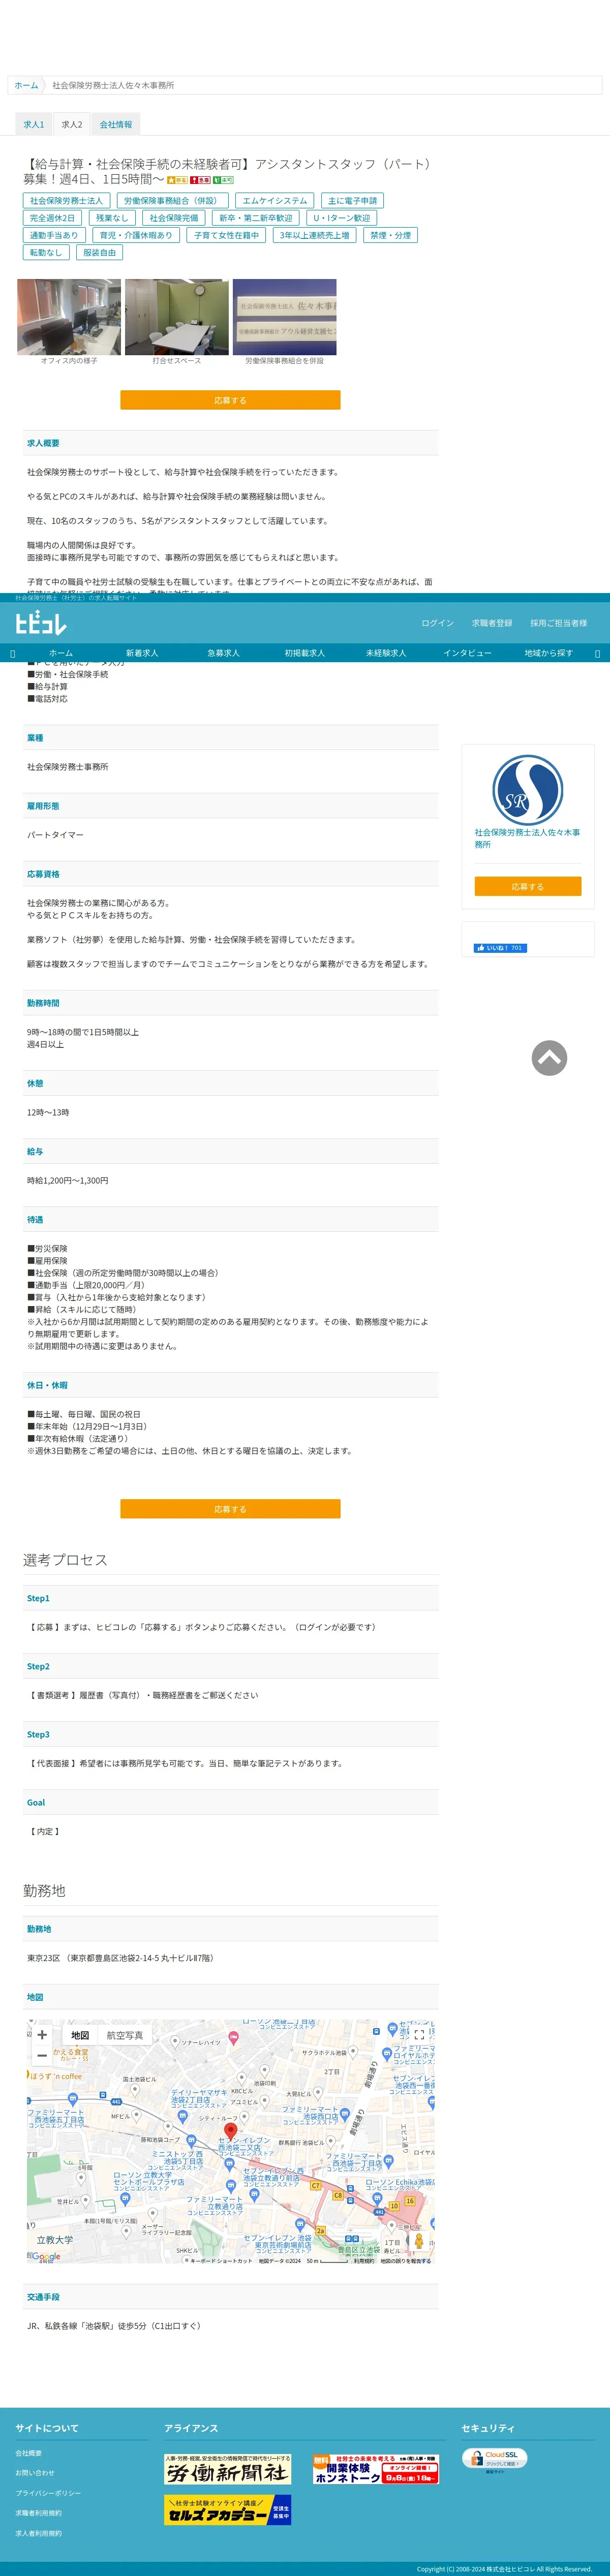The height and width of the screenshot is (2576, 610).
Task: Click the 応募する button in the company sidebar
Action: point(527,886)
